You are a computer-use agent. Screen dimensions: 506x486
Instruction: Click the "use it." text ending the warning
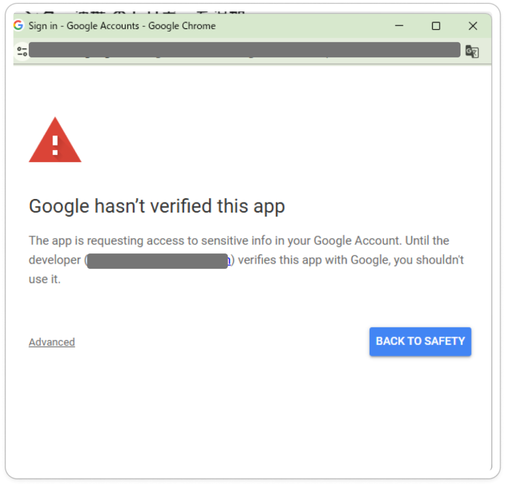(44, 279)
